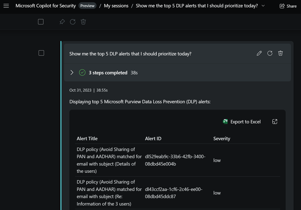The height and width of the screenshot is (210, 301).
Task: Rerun the DLP alerts prompt
Action: (270, 53)
